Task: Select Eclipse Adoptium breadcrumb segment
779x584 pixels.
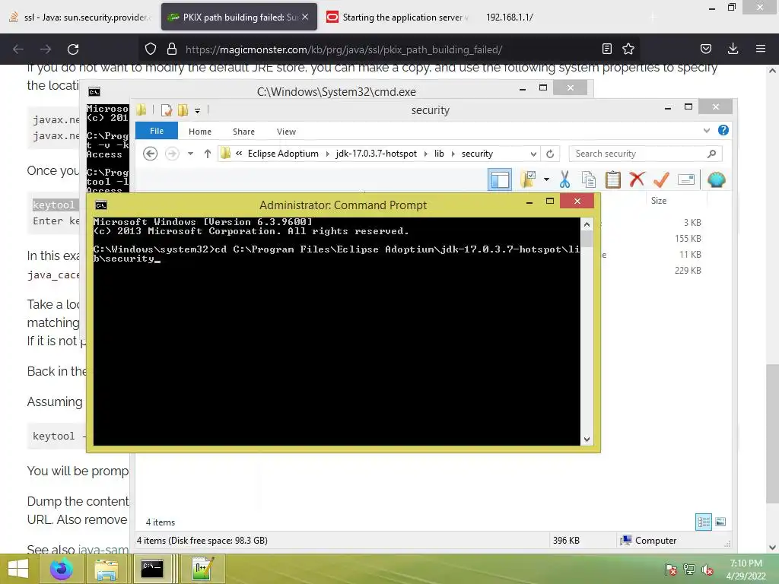Action: pos(283,154)
